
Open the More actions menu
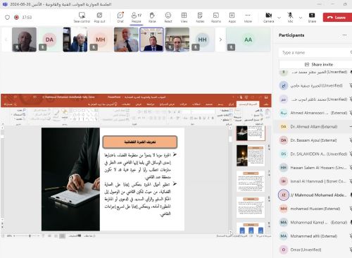[x=248, y=18]
